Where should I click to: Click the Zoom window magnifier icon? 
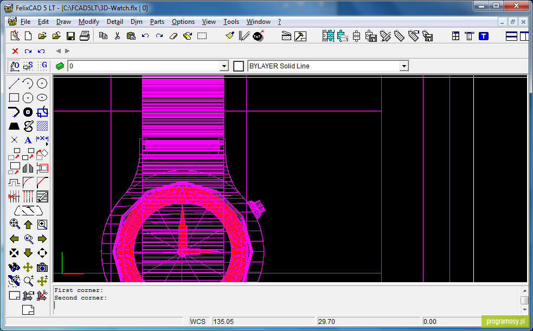click(x=42, y=224)
